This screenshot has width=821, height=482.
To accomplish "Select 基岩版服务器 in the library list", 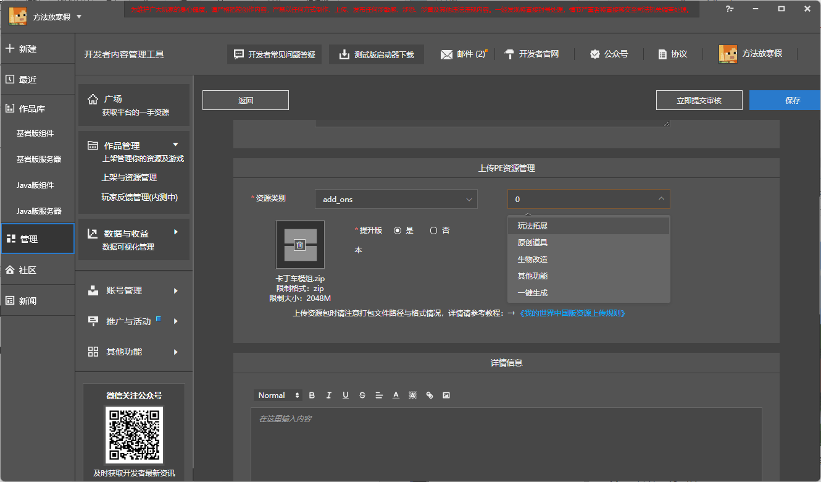I will pyautogui.click(x=38, y=159).
